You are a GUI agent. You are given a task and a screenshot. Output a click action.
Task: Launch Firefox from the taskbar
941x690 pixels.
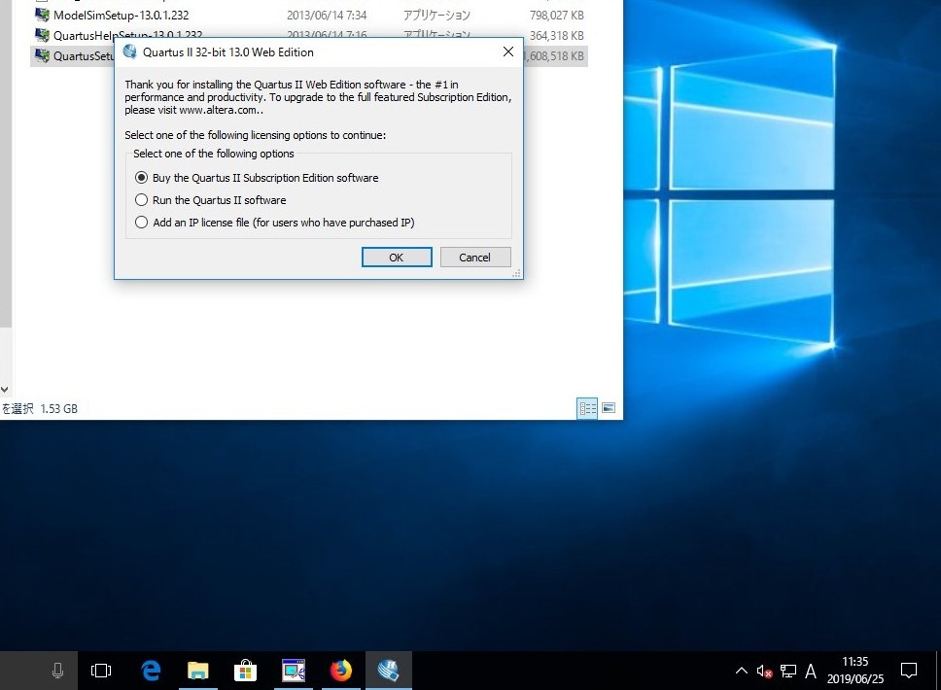[x=341, y=671]
